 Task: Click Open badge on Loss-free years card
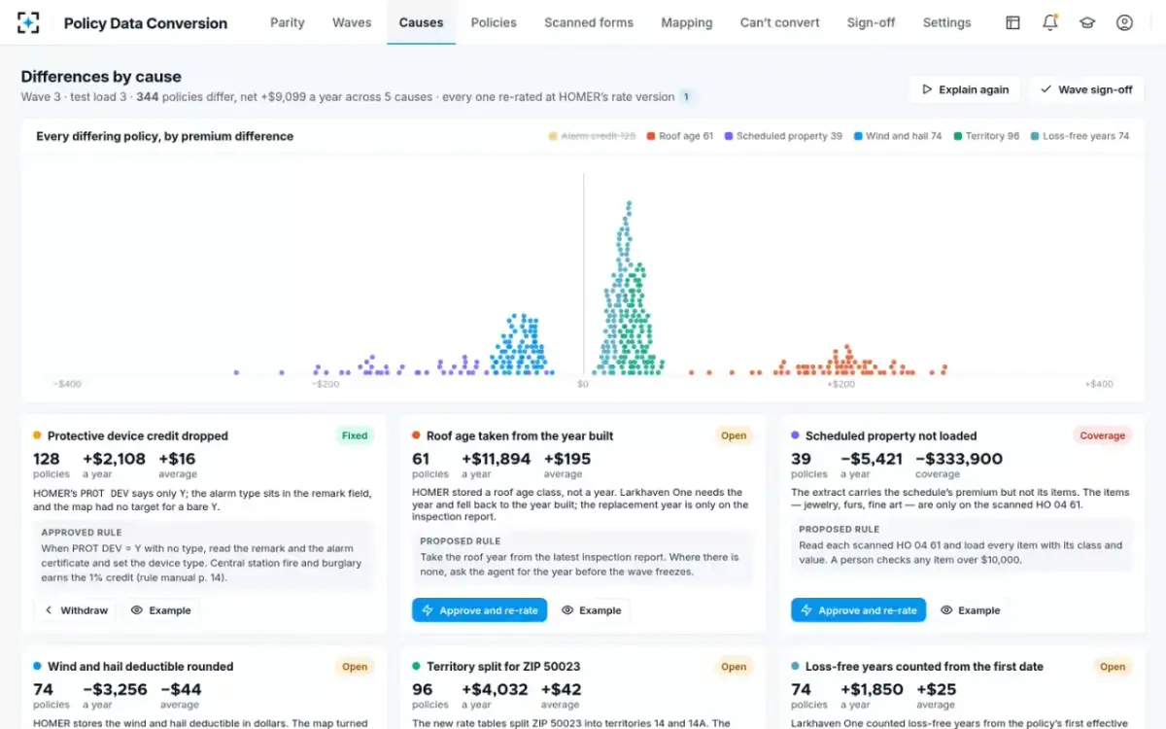click(1113, 667)
